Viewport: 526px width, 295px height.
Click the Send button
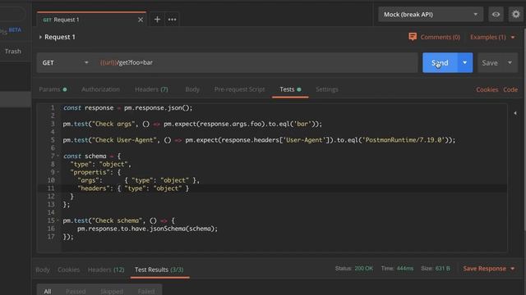point(440,62)
